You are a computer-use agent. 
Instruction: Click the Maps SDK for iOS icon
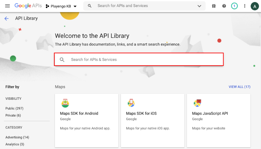click(x=131, y=103)
